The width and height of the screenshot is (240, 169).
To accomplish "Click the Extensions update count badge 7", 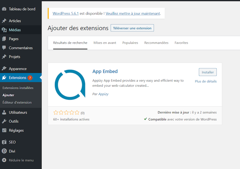I will tap(30, 78).
